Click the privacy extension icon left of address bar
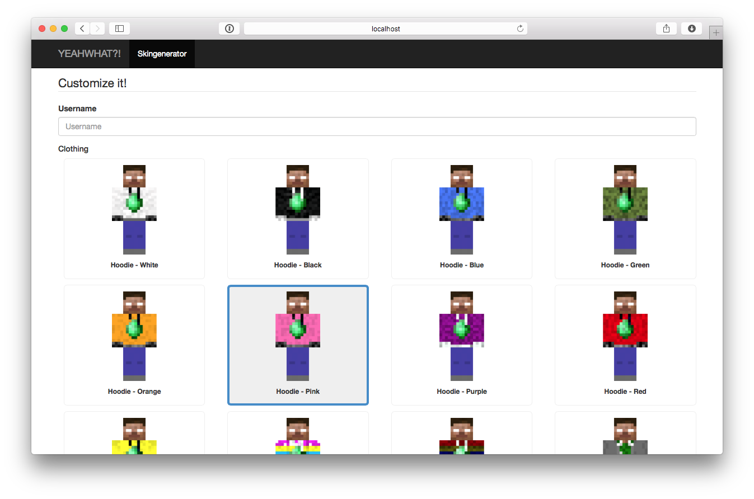The height and width of the screenshot is (499, 754). tap(229, 29)
